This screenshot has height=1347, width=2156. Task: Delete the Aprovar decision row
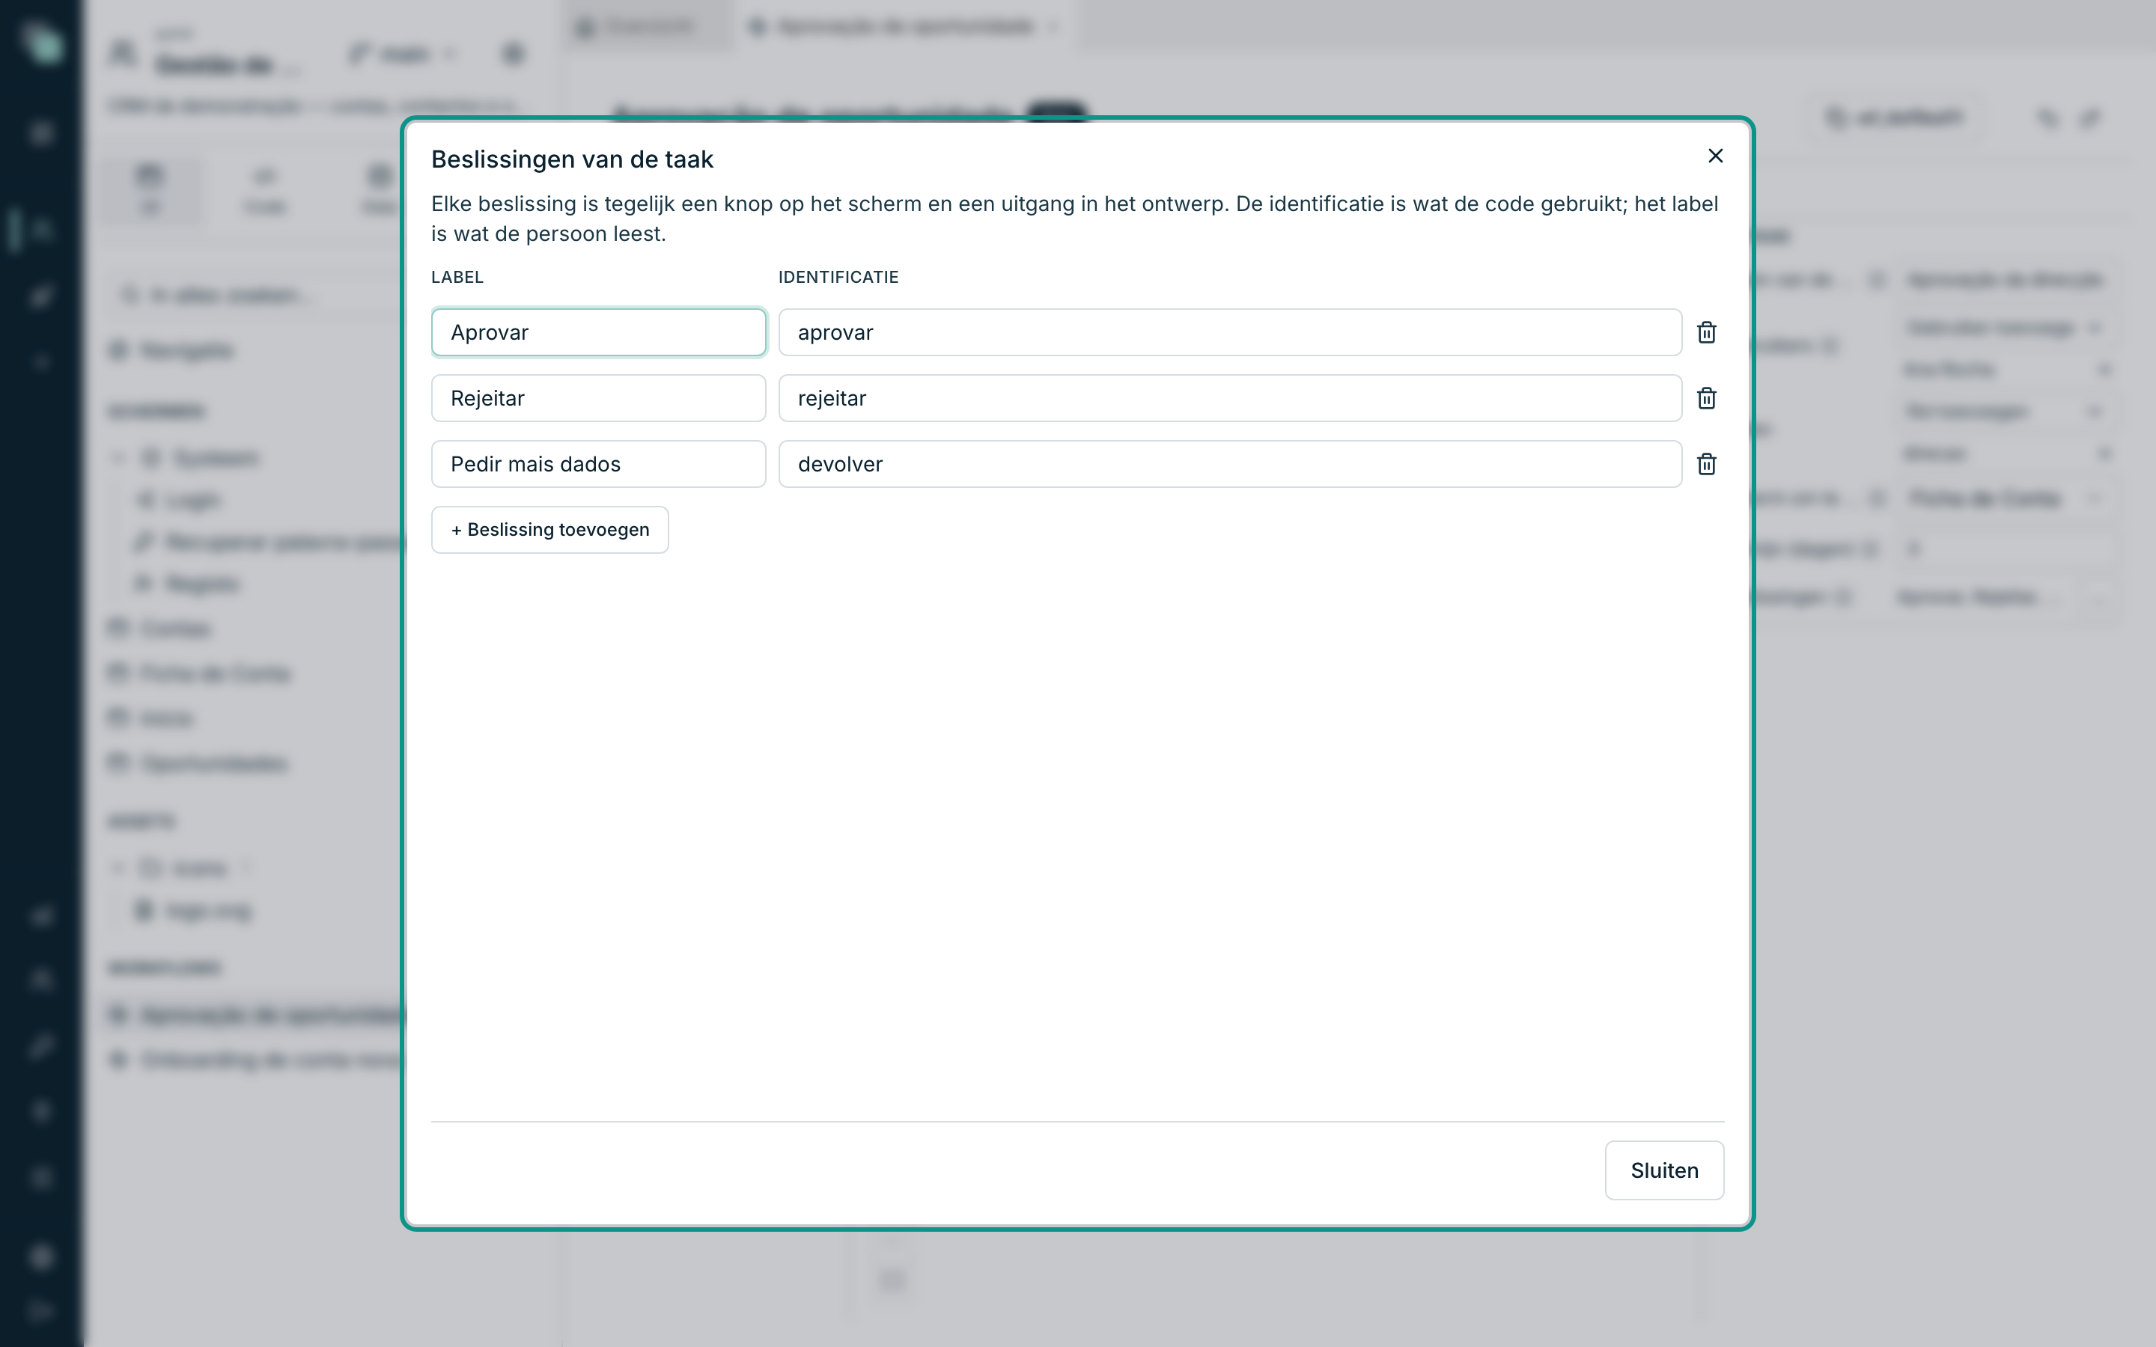(1706, 332)
